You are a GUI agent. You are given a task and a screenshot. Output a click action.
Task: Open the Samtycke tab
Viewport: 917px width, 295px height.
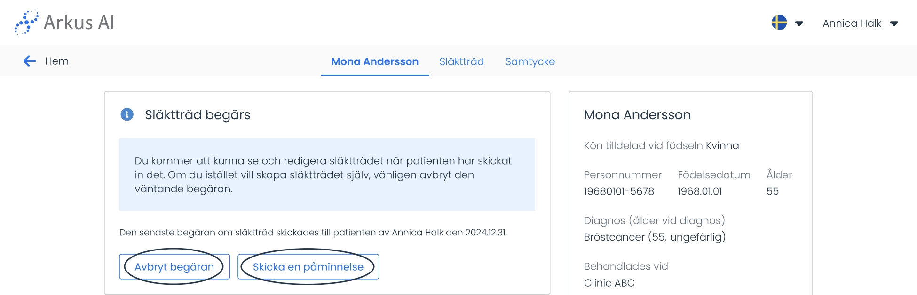[x=530, y=61]
